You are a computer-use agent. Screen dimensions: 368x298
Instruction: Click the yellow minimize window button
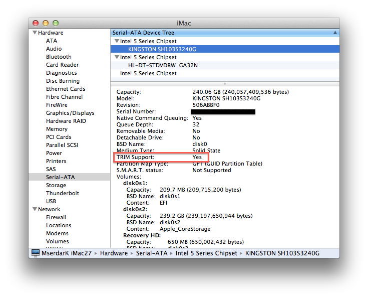pos(45,23)
